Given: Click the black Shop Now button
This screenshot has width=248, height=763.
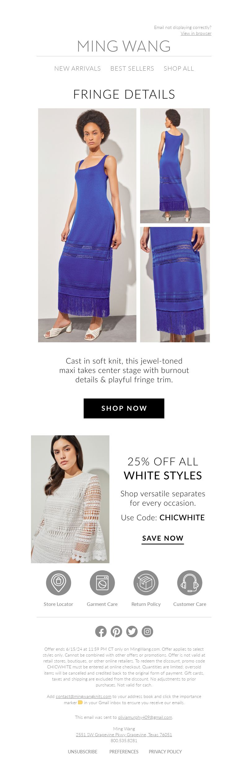Looking at the screenshot, I should coord(124,408).
